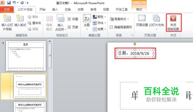The image size is (193, 112).
Task: Click PowerPoint application icon in title bar
Action: [2, 3]
